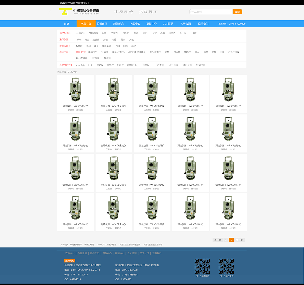
Task: Click the right WeChat QR code
Action: (x=226, y=266)
